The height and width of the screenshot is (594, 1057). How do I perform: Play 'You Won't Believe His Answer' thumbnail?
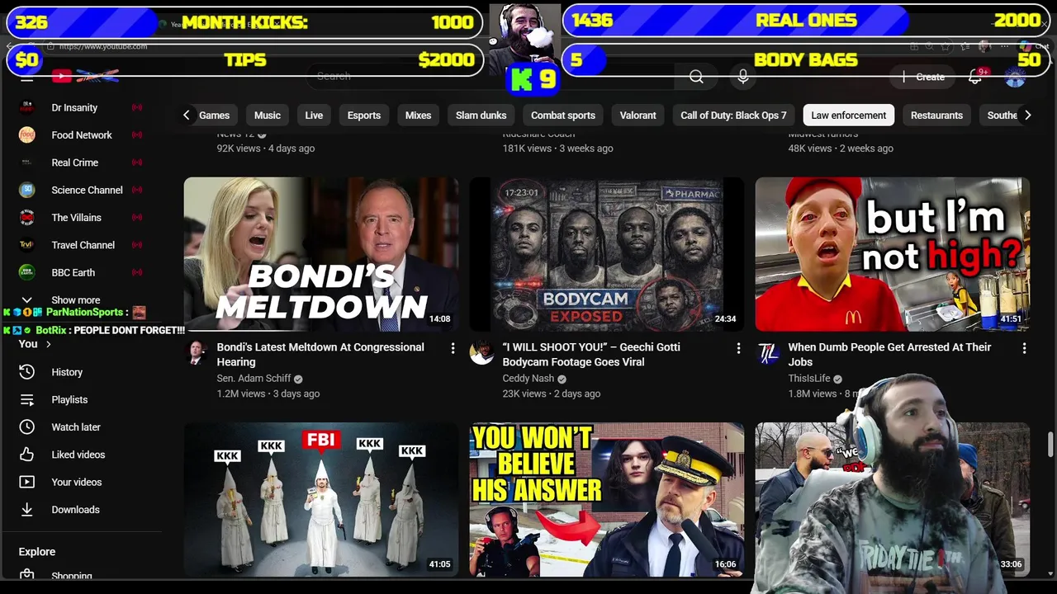click(x=607, y=500)
